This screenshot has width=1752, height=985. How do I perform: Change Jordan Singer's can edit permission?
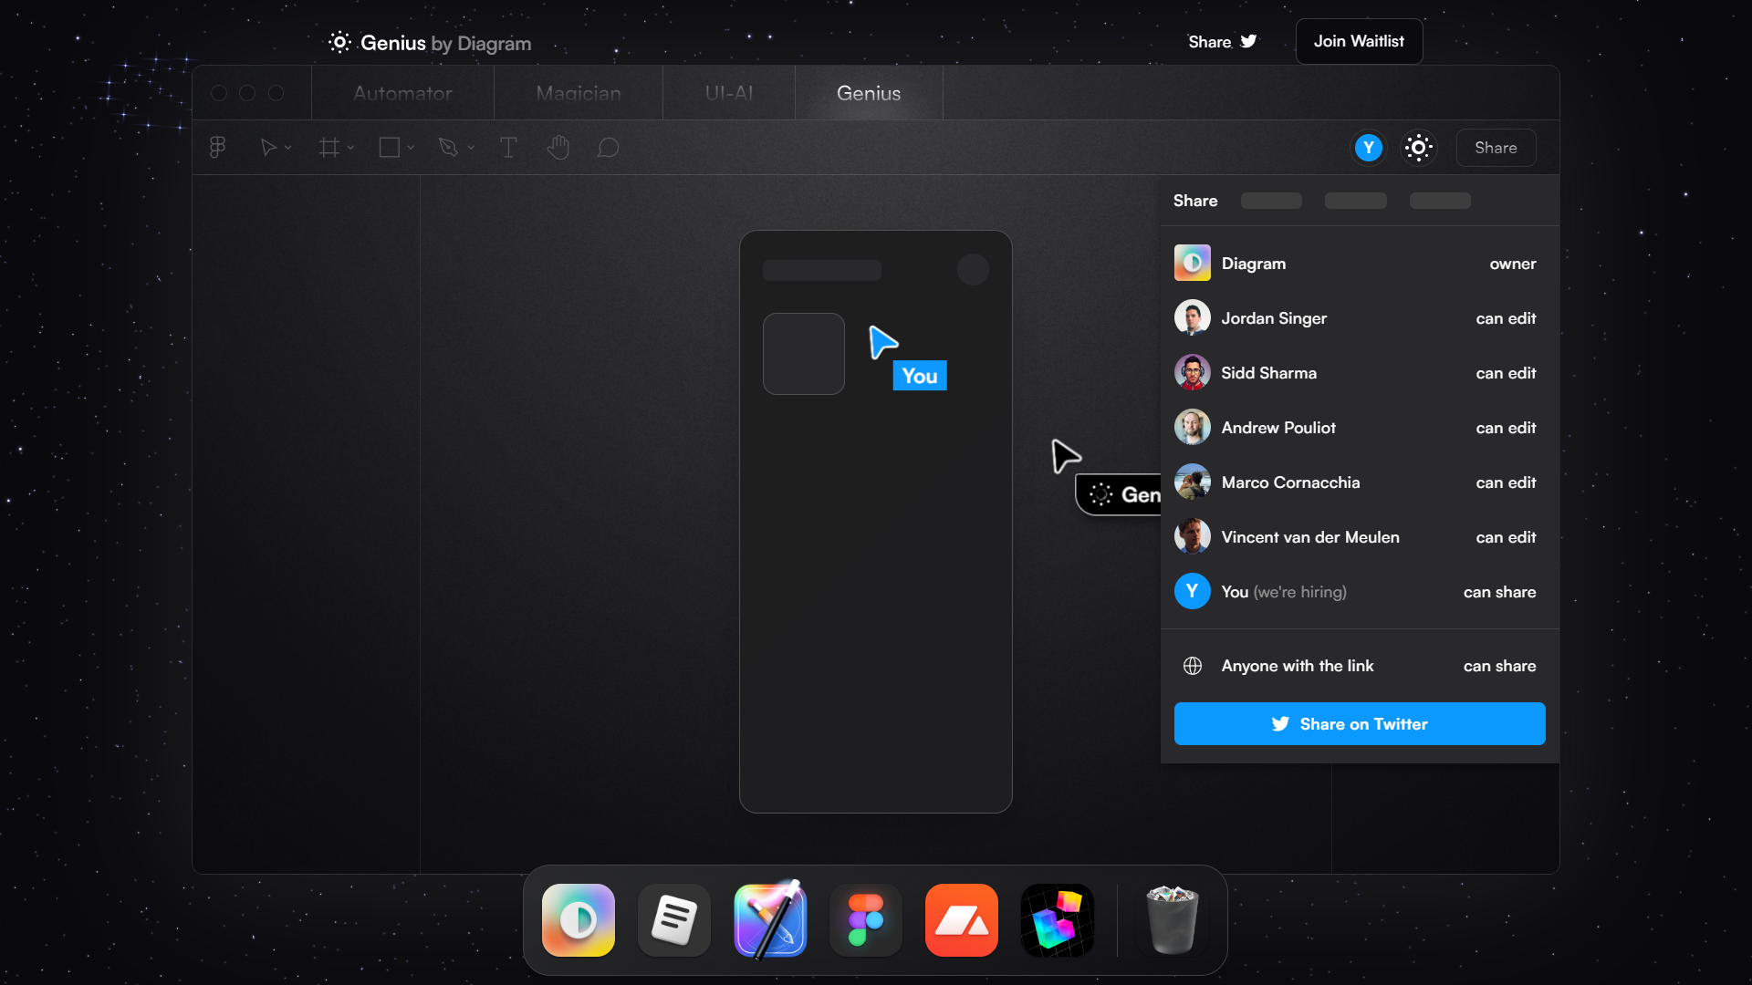(1506, 318)
